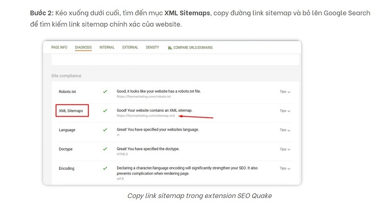Click text 'Great! You have specified your websites language.'
Screen dimensions: 383x207
pos(158,129)
